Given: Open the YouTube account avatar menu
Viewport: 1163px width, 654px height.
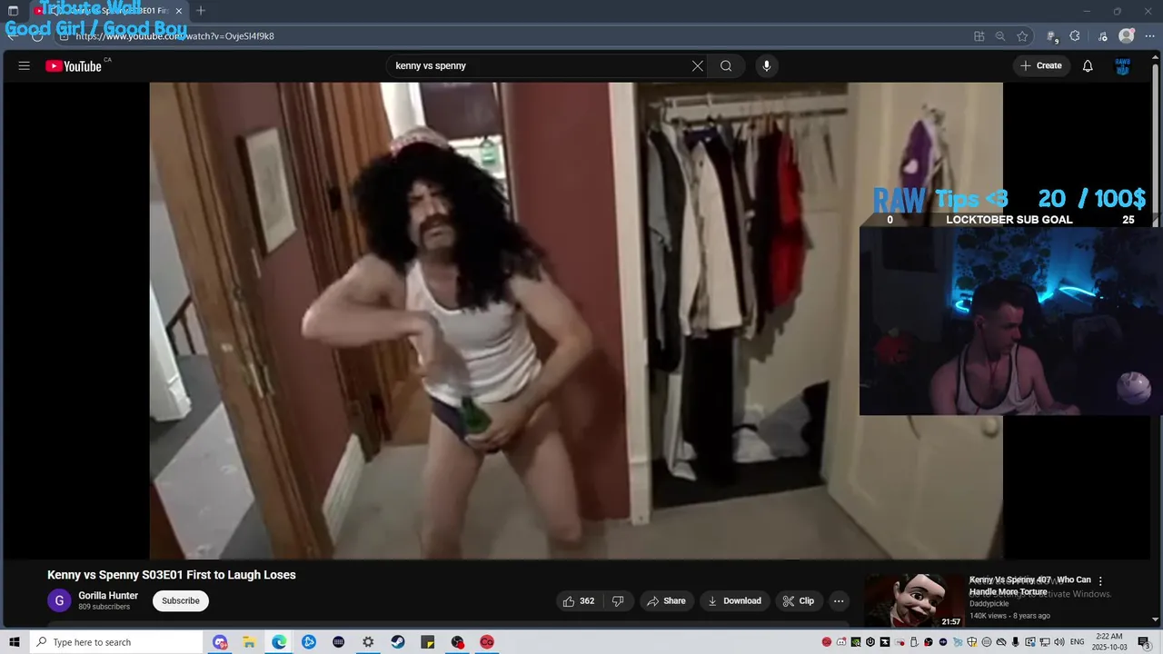Looking at the screenshot, I should click(1122, 65).
